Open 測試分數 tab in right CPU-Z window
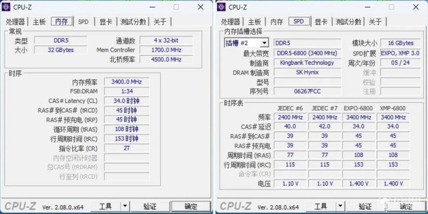428x214 pixels. 348,22
